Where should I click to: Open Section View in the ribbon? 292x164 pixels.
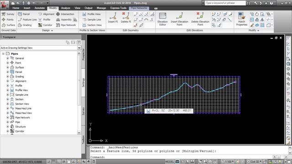click(92, 25)
